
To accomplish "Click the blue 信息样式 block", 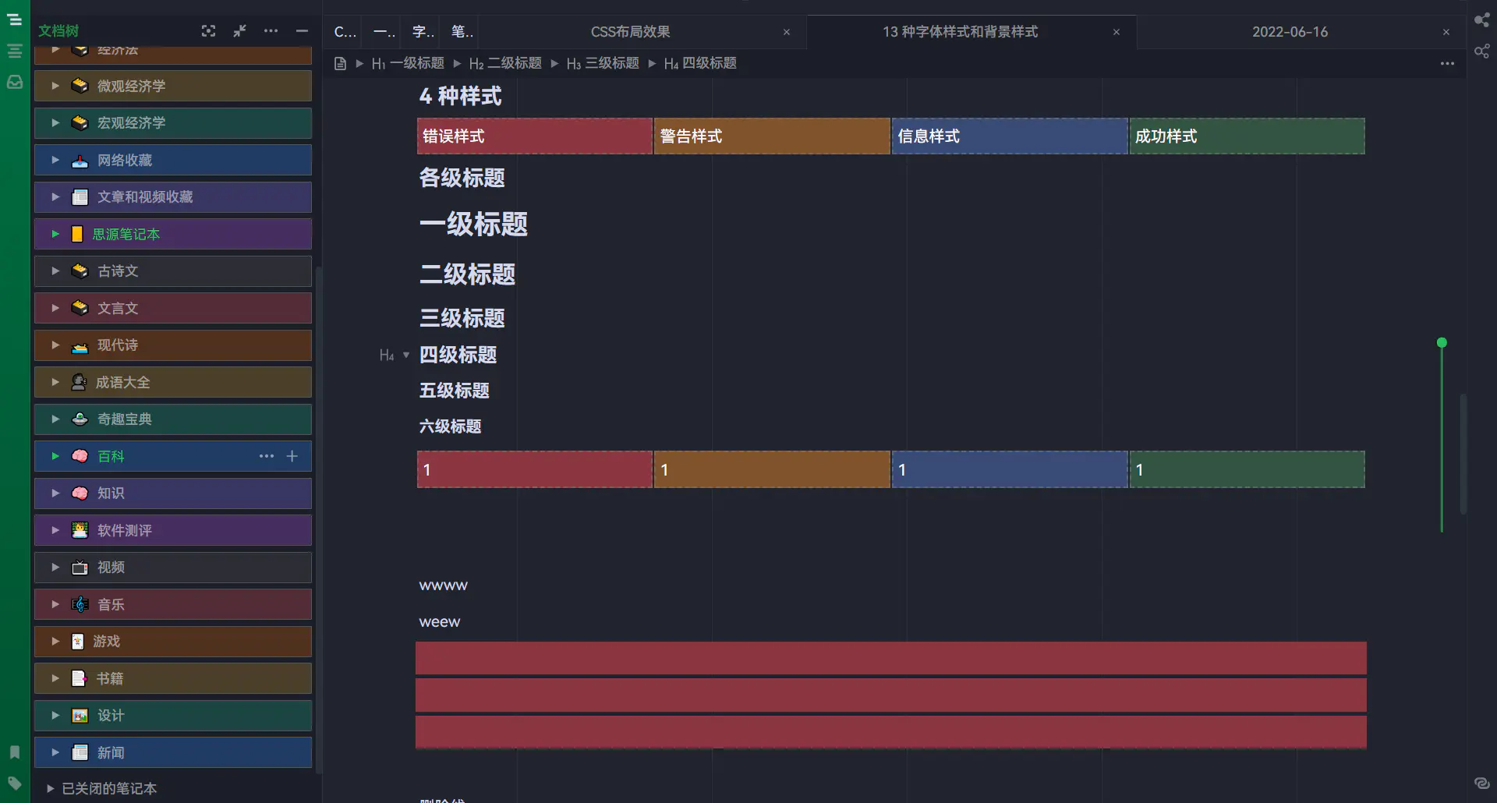I will pyautogui.click(x=1010, y=136).
